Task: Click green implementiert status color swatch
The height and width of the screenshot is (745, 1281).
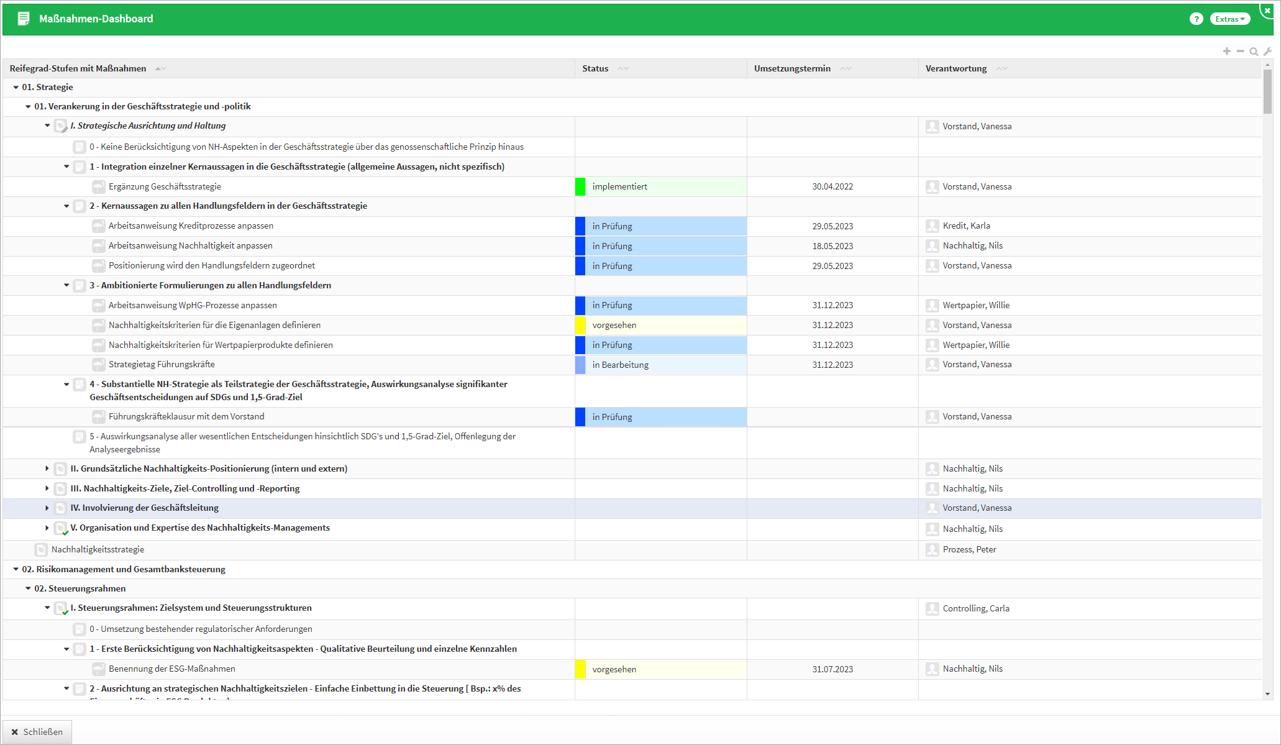Action: click(580, 186)
